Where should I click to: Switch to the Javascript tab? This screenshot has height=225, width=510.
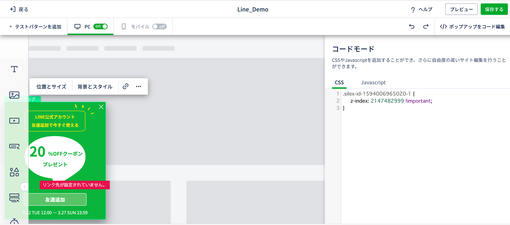(373, 83)
